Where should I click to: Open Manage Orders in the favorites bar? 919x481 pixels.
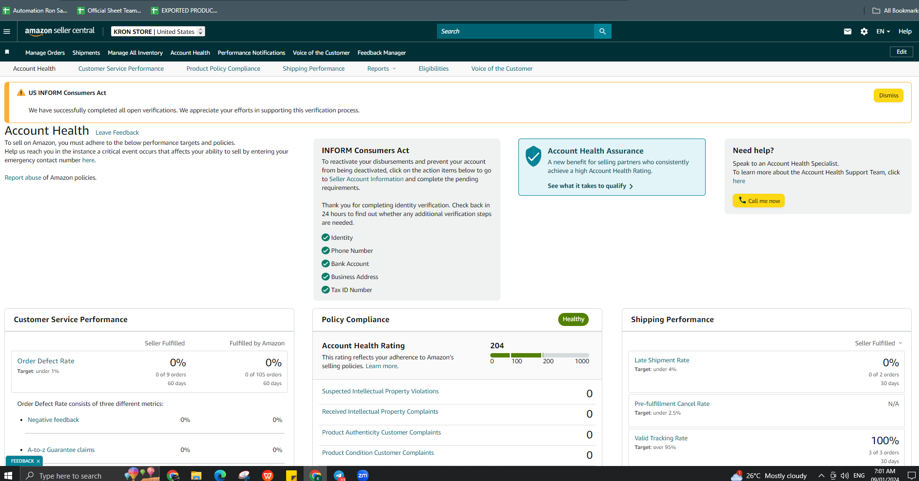45,52
